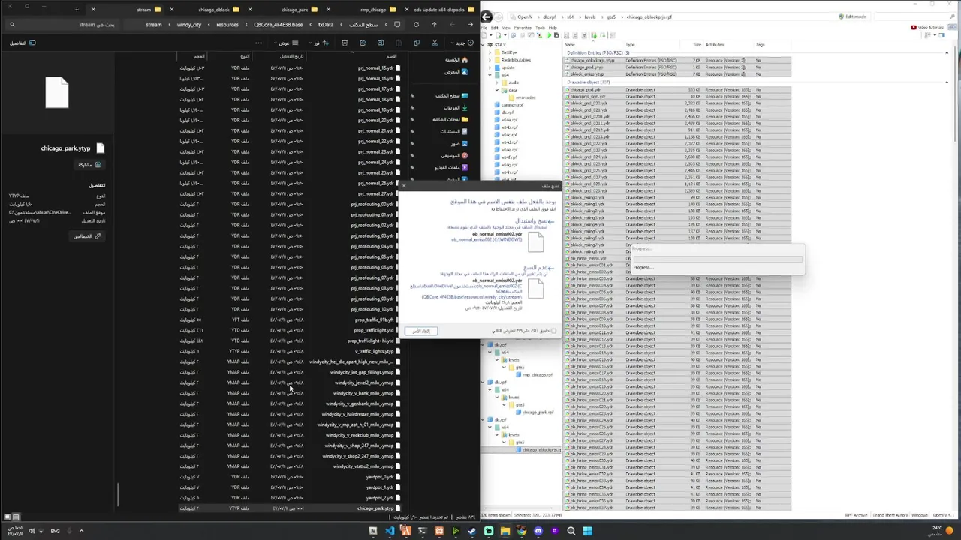
Task: Collapse the GTA V root tree node
Action: pyautogui.click(x=484, y=45)
